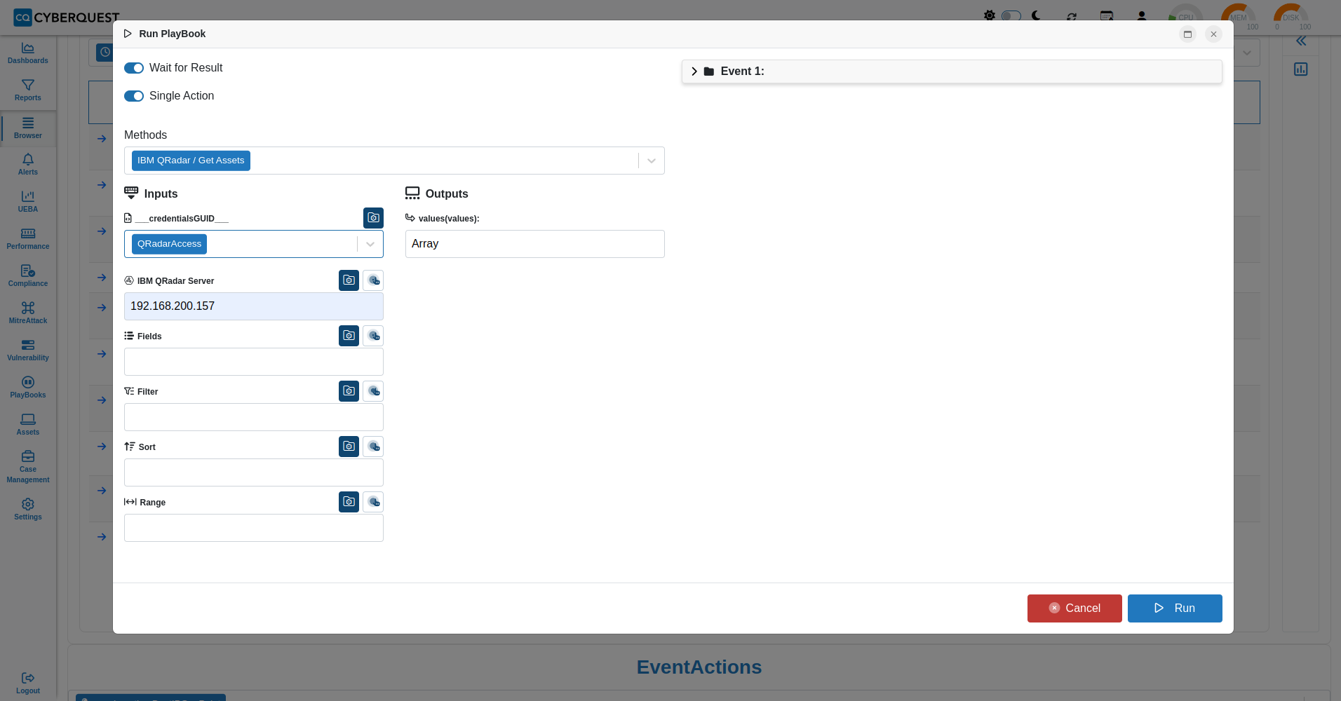This screenshot has height=701, width=1341.
Task: Click the calendar icon in the header
Action: coord(1107,16)
